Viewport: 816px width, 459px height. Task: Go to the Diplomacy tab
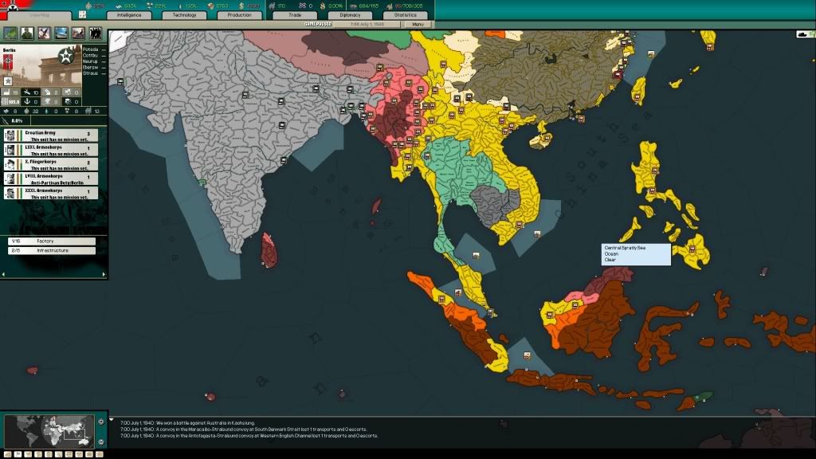[350, 14]
